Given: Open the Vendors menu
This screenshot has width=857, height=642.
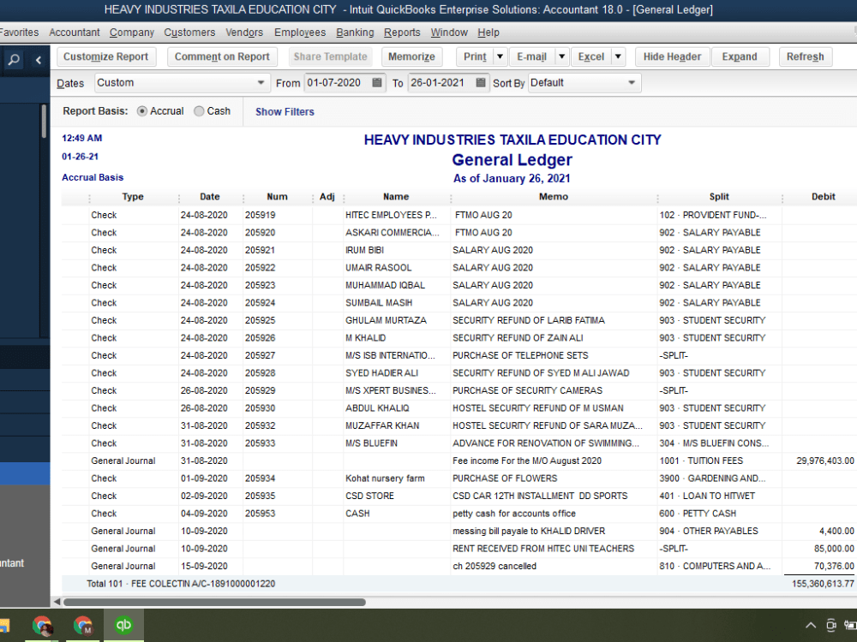Looking at the screenshot, I should pos(244,33).
